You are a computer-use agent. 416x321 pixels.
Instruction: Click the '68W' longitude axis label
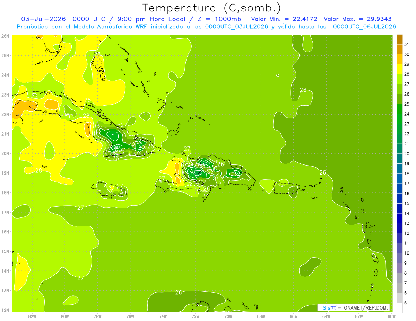click(x=261, y=316)
